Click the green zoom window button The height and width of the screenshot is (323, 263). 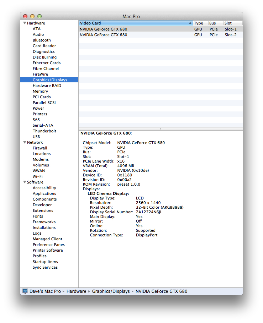click(40, 16)
